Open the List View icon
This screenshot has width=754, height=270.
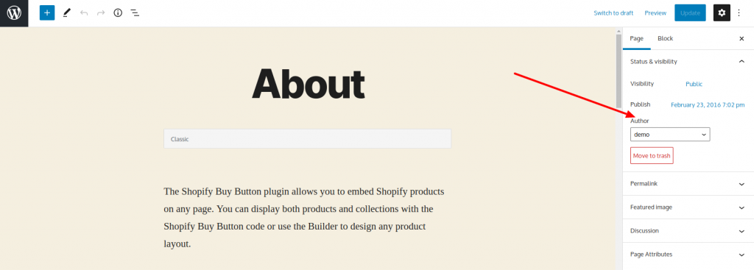[135, 13]
